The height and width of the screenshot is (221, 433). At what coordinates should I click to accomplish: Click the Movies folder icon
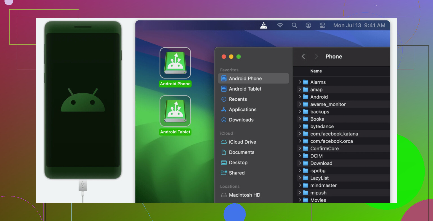[x=306, y=200]
